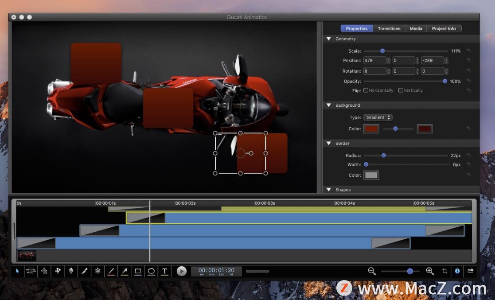Open the gray border color swatch
This screenshot has height=300, width=495.
[371, 175]
